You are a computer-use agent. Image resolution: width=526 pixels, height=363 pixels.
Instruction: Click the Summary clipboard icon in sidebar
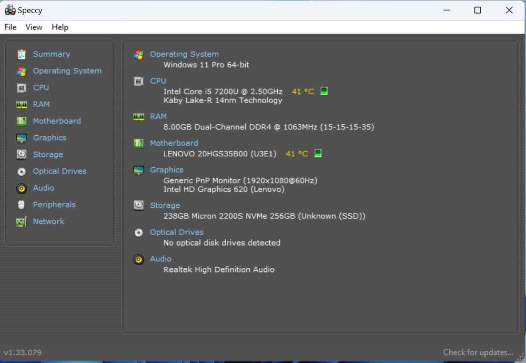(22, 54)
